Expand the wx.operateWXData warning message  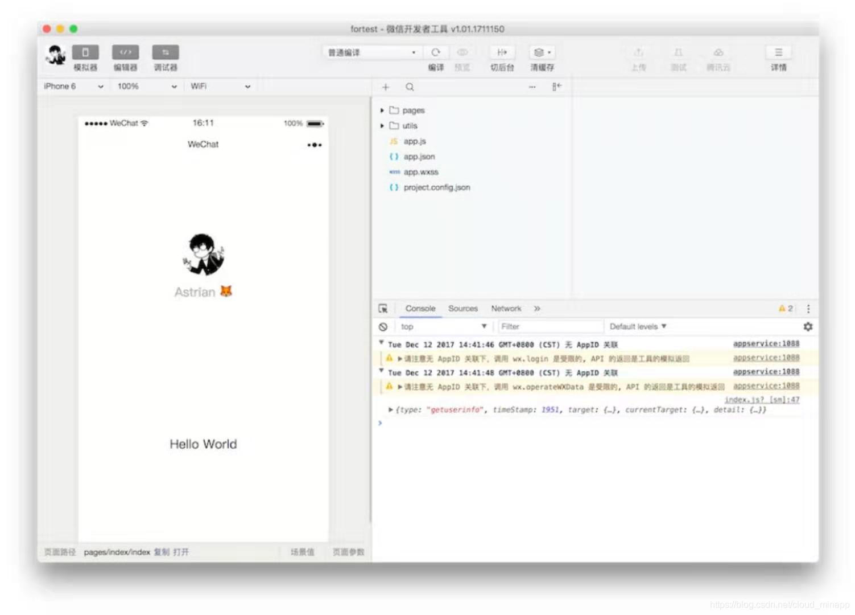[400, 387]
